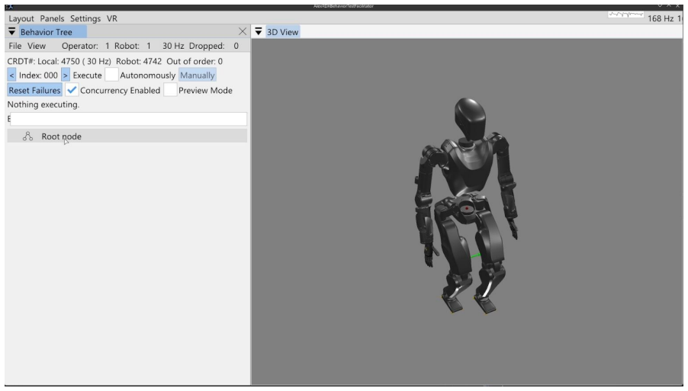Click the Reset Failures button
Viewport: 688px width, 391px height.
tap(34, 90)
